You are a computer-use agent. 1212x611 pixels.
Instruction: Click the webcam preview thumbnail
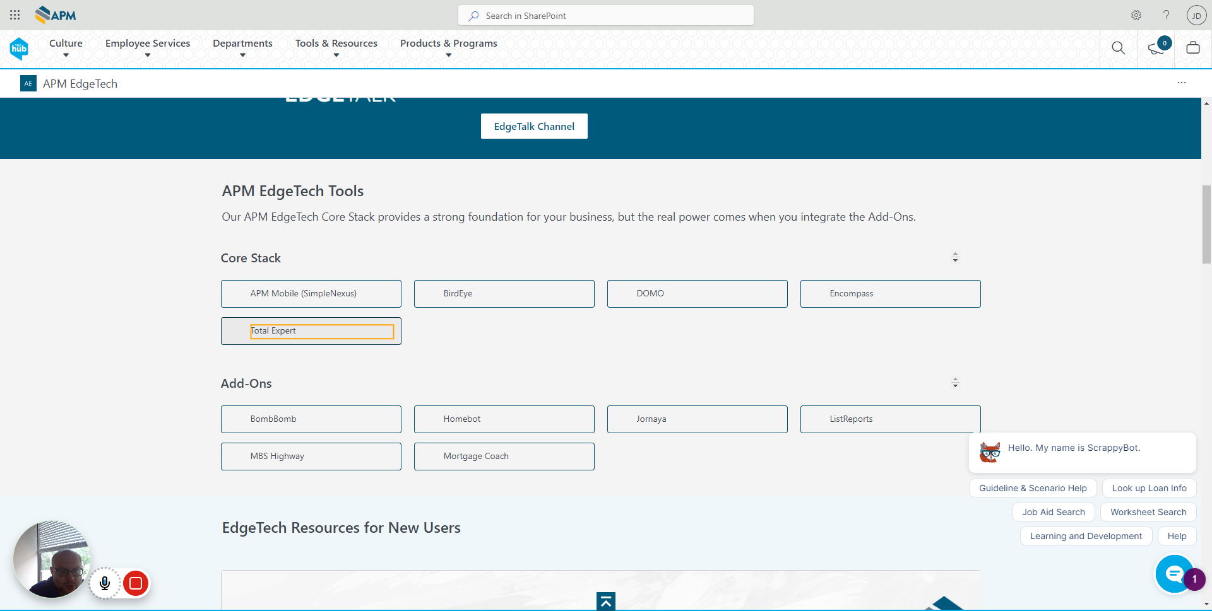[52, 559]
